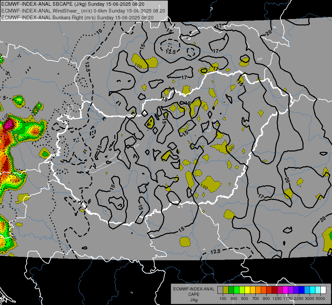
Task: Click the 1250 value on legend scale
Action: 277,299
